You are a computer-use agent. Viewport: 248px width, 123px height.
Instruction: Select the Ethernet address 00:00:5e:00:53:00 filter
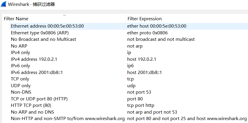coord(47,26)
